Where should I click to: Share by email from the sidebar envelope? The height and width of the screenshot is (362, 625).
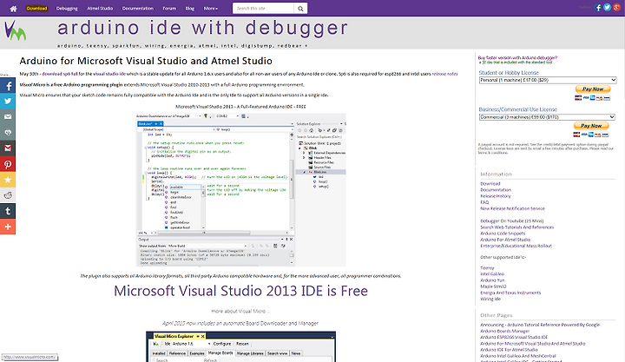point(8,117)
